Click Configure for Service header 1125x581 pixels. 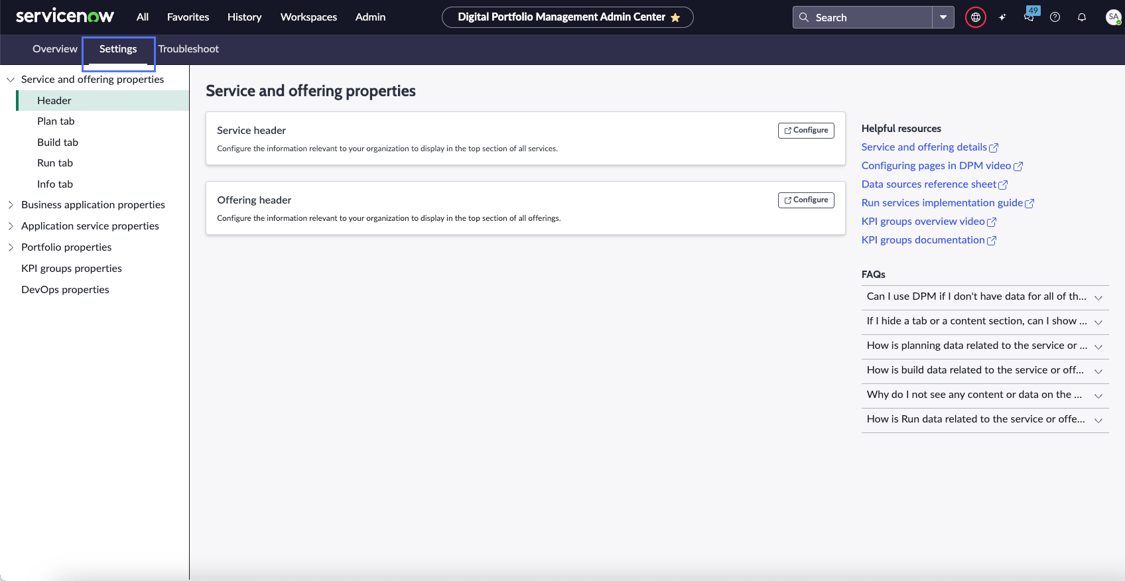[x=806, y=131]
